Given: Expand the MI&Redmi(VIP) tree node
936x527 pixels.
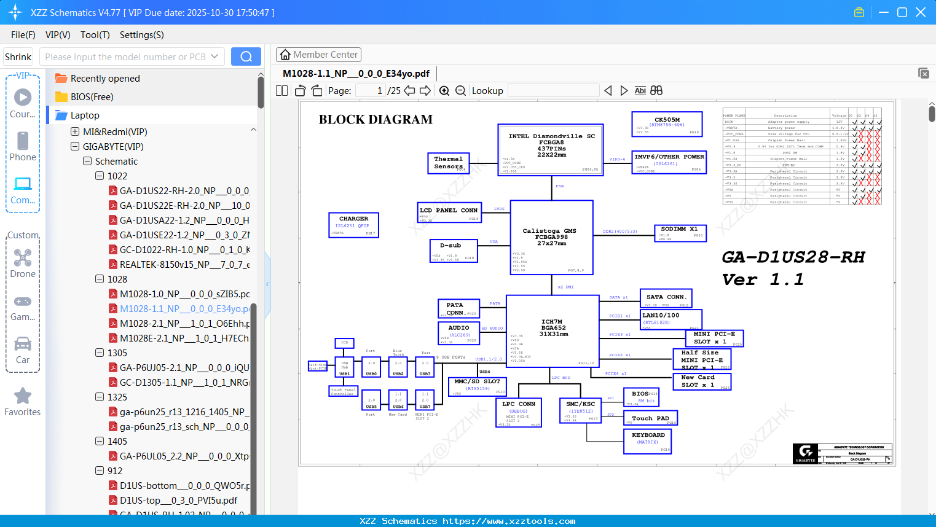Looking at the screenshot, I should click(x=75, y=131).
